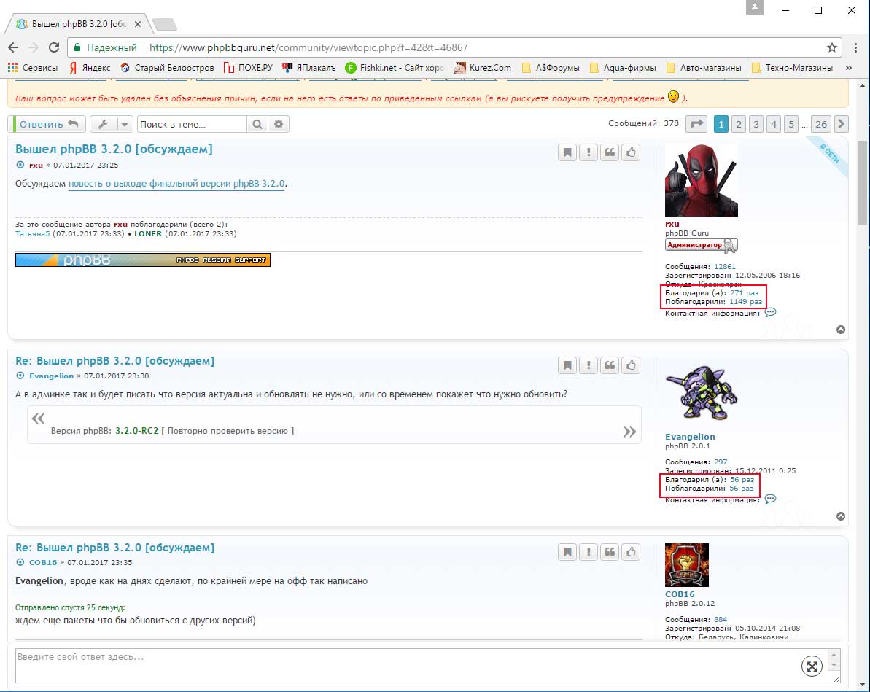Open the jump-to-page arrow button
The width and height of the screenshot is (870, 692).
697,124
